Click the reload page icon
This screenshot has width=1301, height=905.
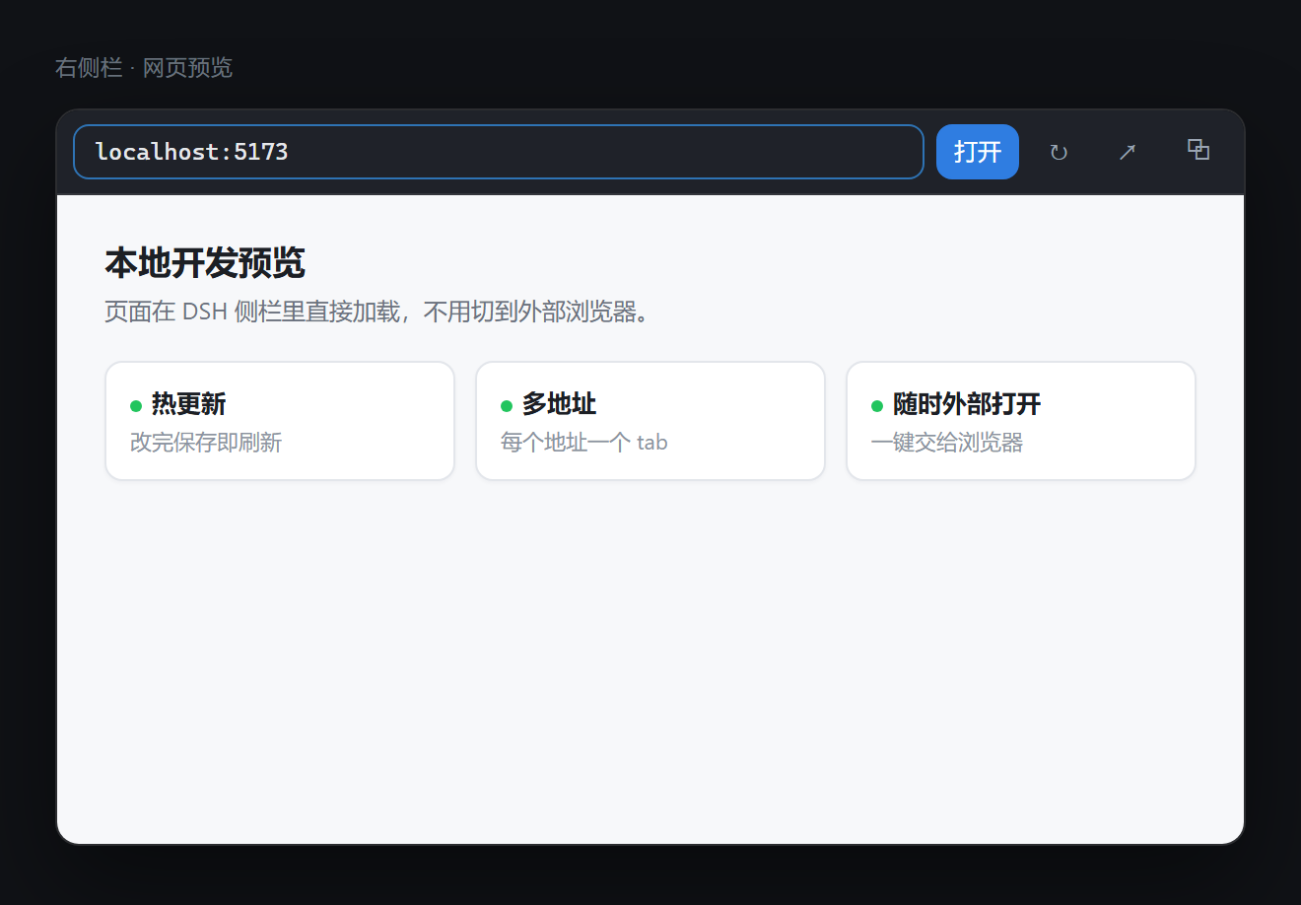1059,152
